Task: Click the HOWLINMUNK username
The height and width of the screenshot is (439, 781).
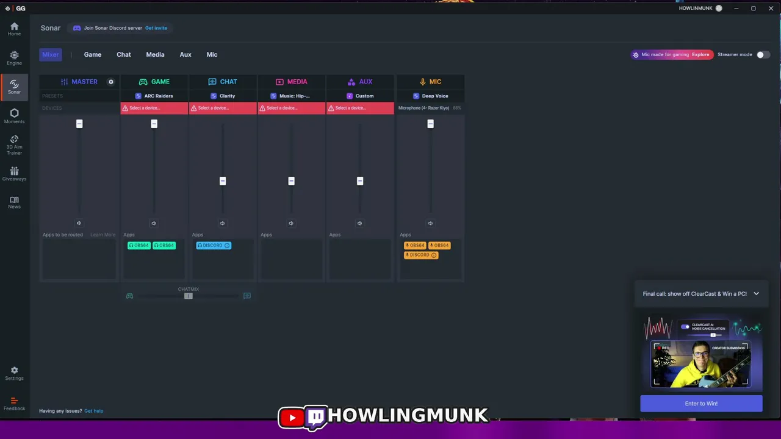Action: point(696,8)
